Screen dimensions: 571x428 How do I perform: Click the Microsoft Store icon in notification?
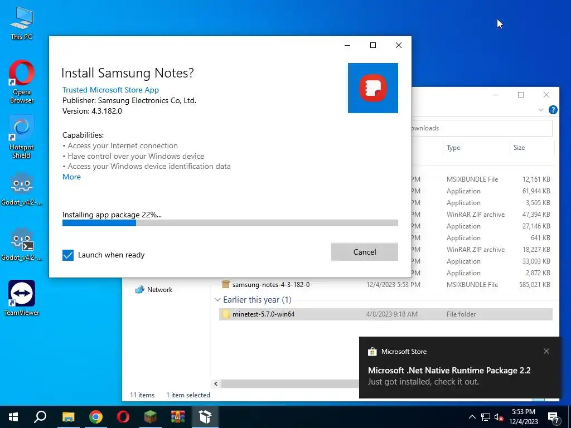pyautogui.click(x=372, y=352)
